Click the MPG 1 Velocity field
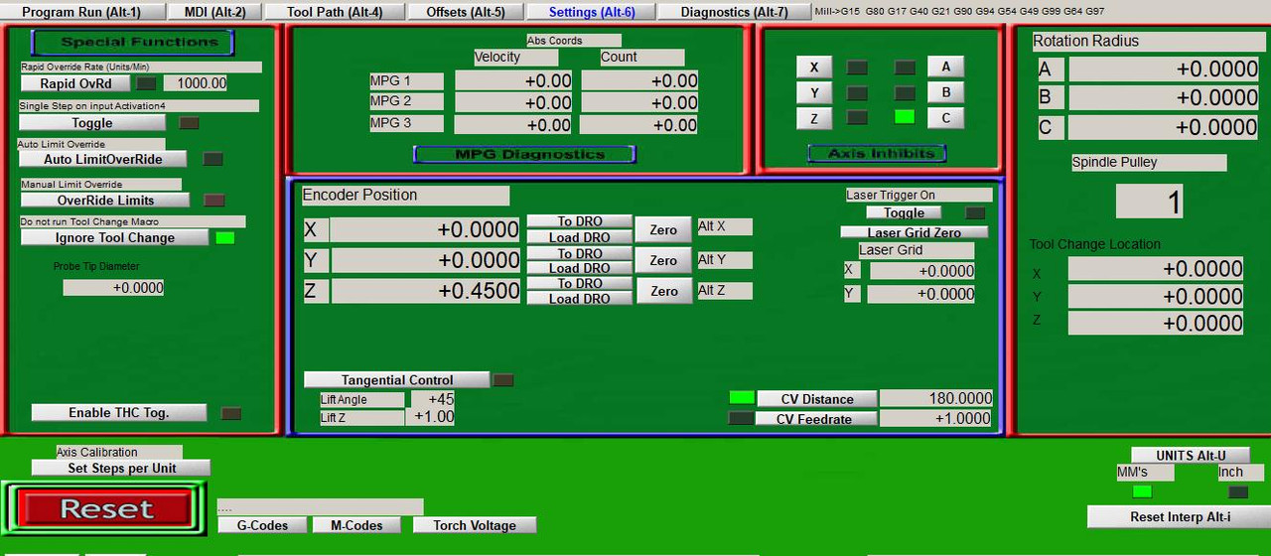Viewport: 1271px width, 556px height. 513,81
